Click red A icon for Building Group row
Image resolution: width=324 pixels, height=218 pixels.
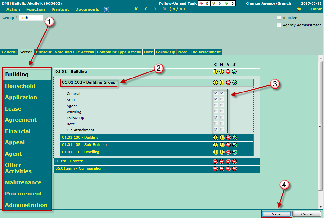click(x=228, y=83)
